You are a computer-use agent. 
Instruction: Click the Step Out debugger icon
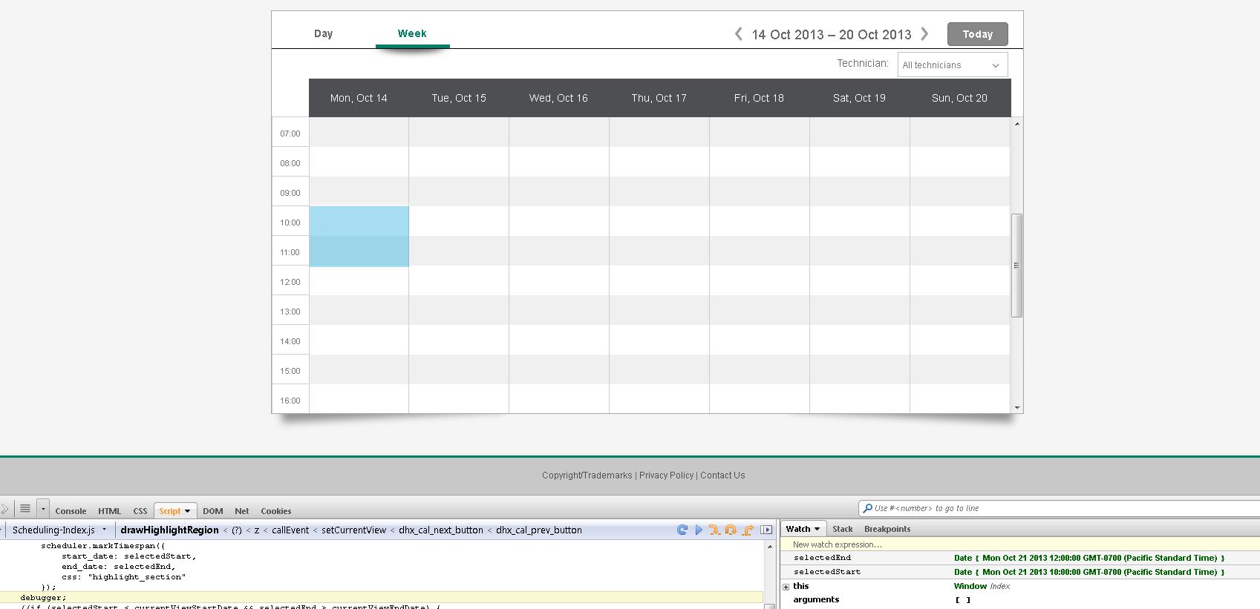point(748,530)
